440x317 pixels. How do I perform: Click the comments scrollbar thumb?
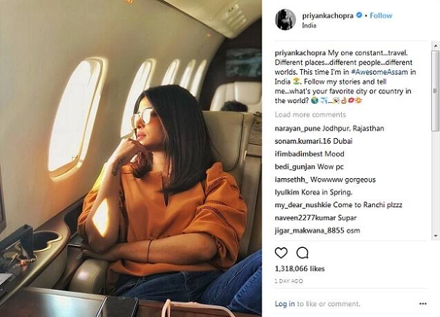point(435,90)
